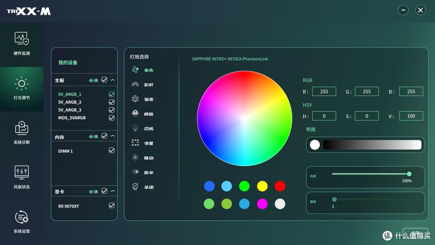435x245 pixels.
Task: Pick the bright green preset swatch
Action: [244, 186]
